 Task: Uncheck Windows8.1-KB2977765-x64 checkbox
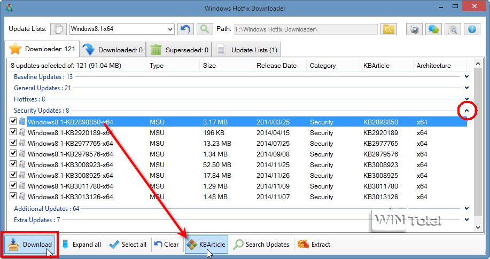coord(13,143)
